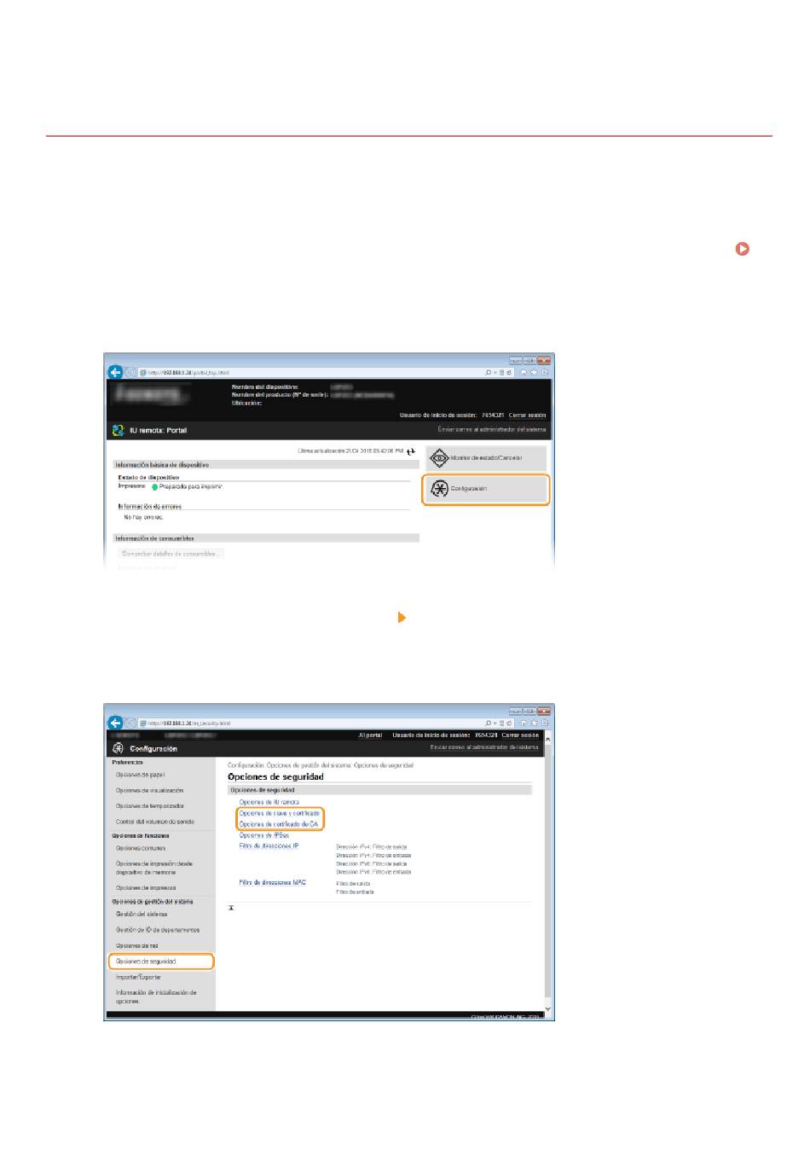Open Opciones comunes
Viewport: 810px width, 1168px height.
[141, 849]
